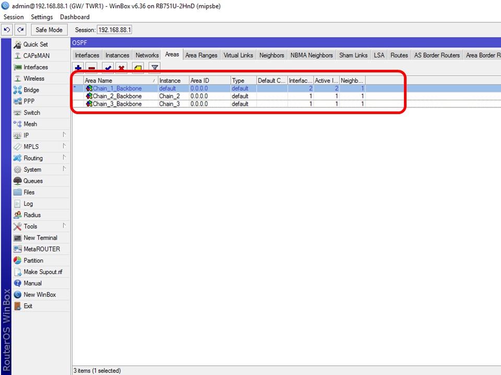Click the Session address field
This screenshot has height=375, width=501.
point(114,30)
